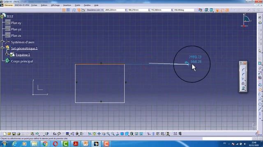Expand the Systèmes d'axes node
This screenshot has height=147, width=263.
[x=2, y=41]
